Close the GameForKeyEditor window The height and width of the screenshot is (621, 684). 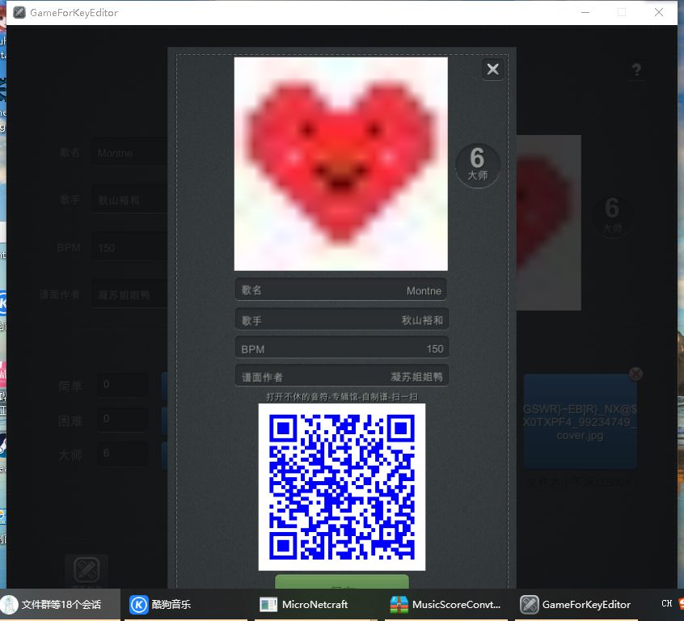659,12
